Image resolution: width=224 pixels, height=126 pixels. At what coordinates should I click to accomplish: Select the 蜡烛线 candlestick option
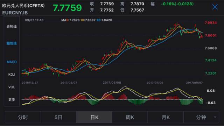click(12, 43)
